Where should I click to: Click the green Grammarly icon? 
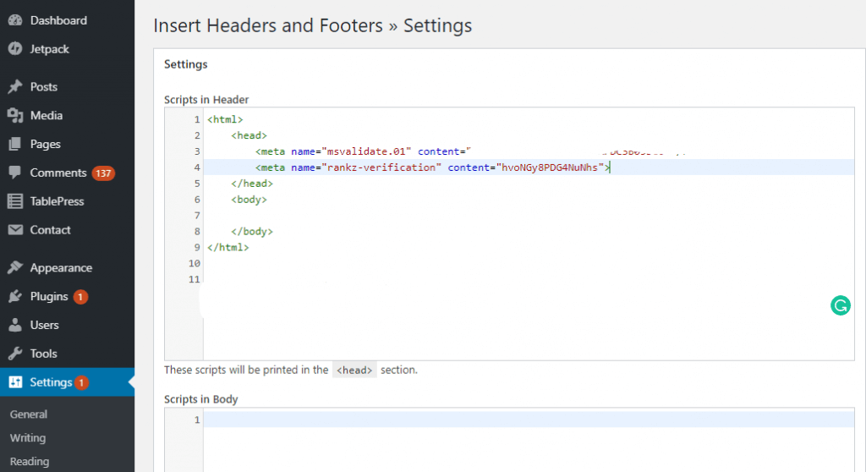click(x=840, y=306)
